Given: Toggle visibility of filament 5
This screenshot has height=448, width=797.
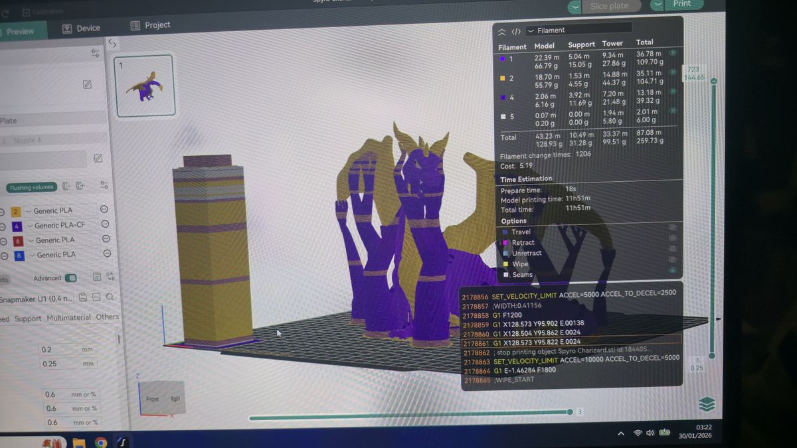Looking at the screenshot, I should coord(673,111).
